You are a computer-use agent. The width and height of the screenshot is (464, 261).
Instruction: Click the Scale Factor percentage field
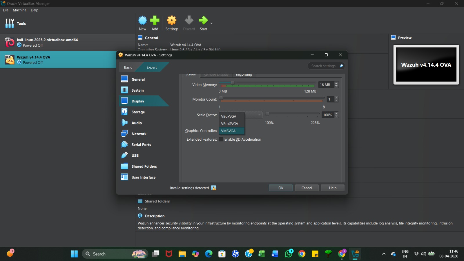point(328,115)
